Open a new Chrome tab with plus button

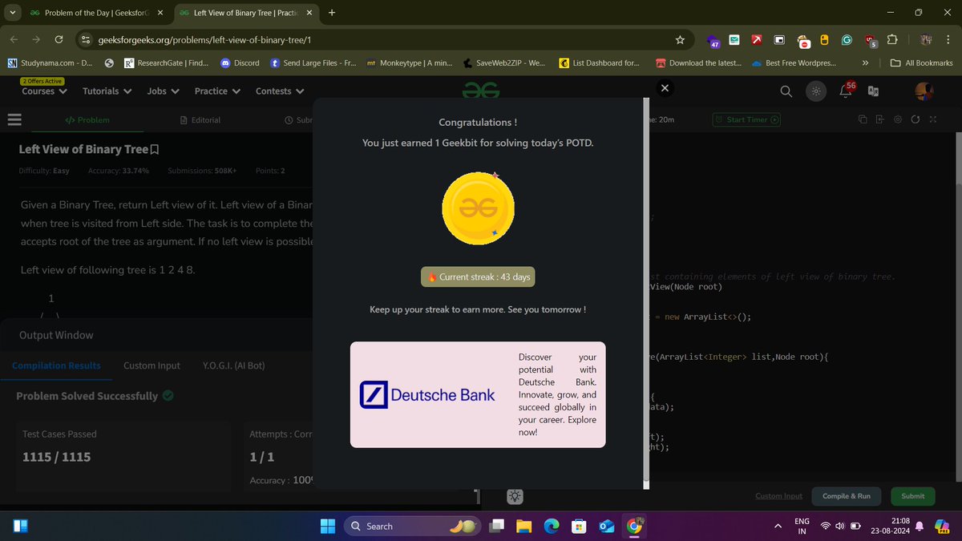point(332,13)
